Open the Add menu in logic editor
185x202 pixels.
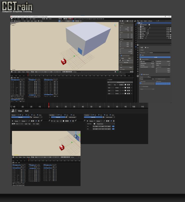(x=27, y=111)
